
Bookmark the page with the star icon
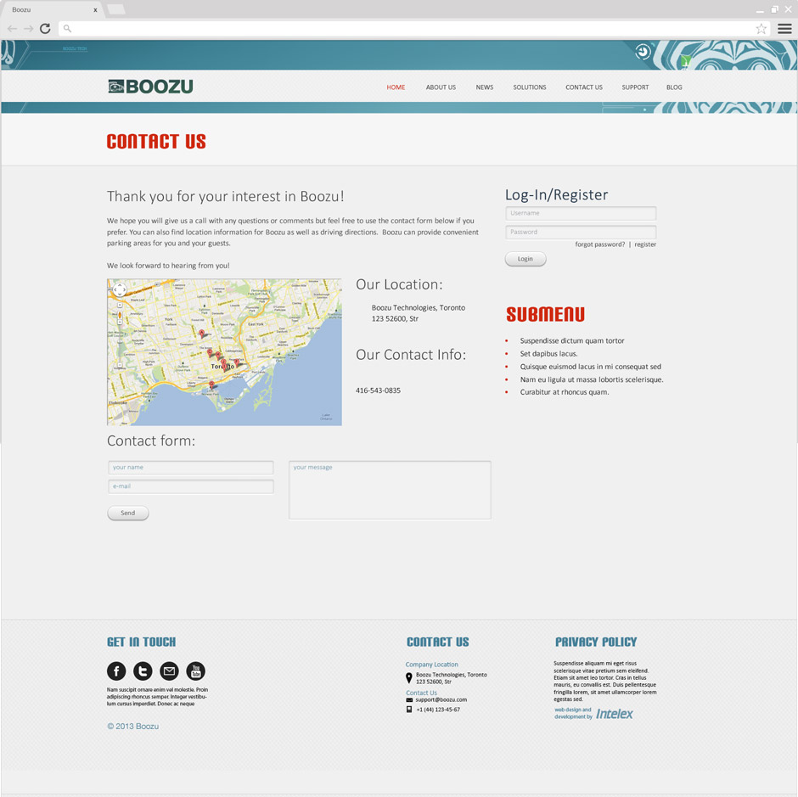761,29
